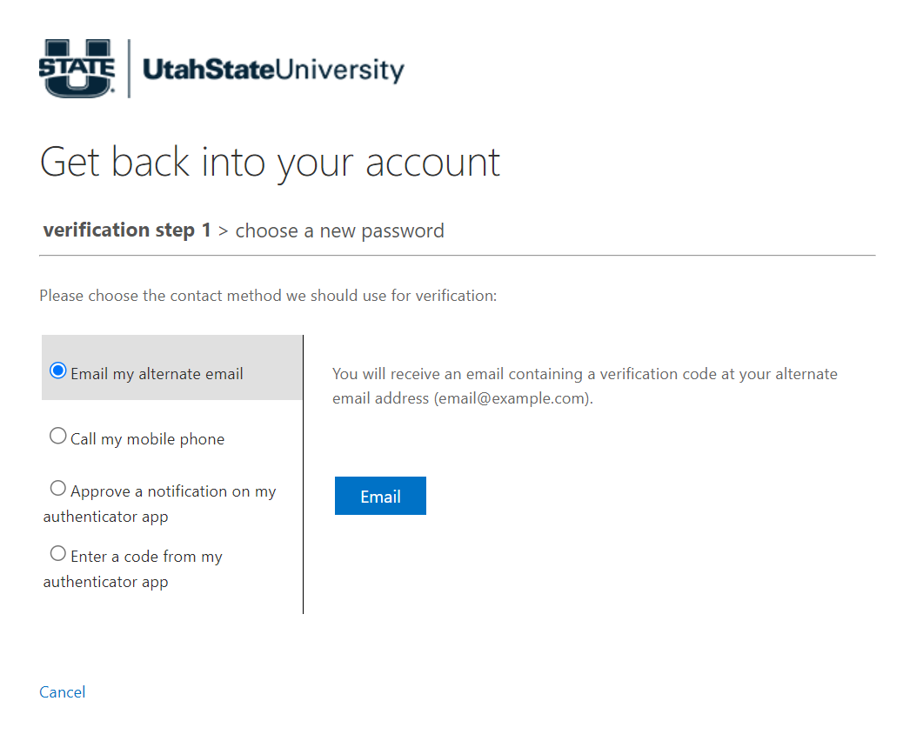
Task: Click the UtahStateUniversity wordmark text
Action: 273,70
